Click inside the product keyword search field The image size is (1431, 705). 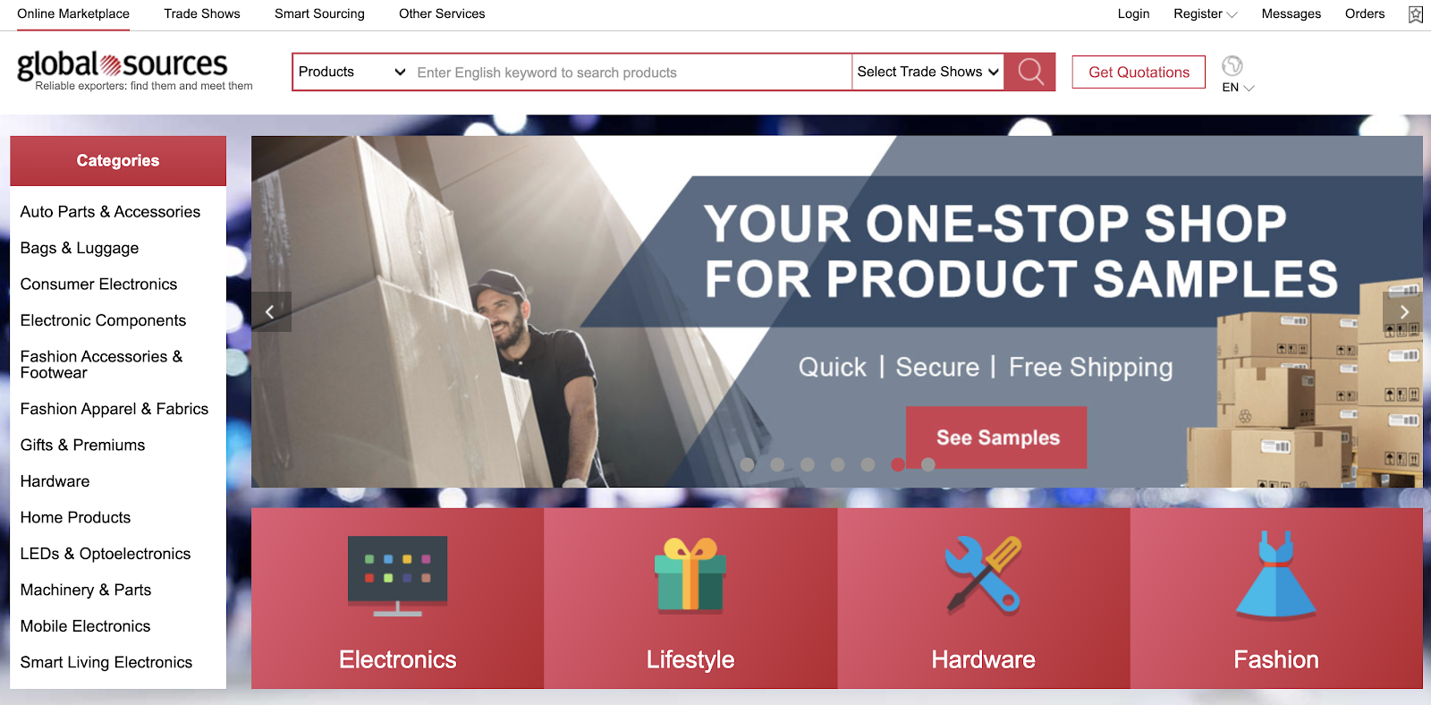click(x=631, y=72)
